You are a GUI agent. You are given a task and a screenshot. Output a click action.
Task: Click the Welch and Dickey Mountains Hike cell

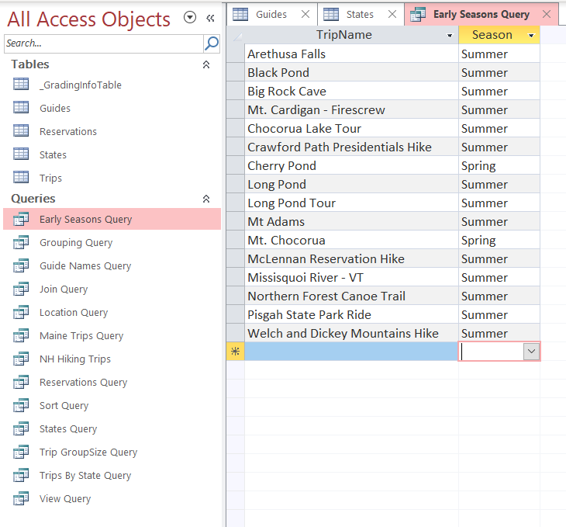[351, 333]
